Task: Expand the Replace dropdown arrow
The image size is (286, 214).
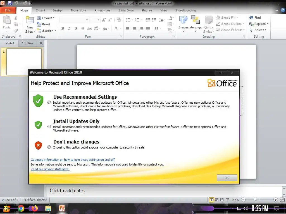Action: coord(268,24)
